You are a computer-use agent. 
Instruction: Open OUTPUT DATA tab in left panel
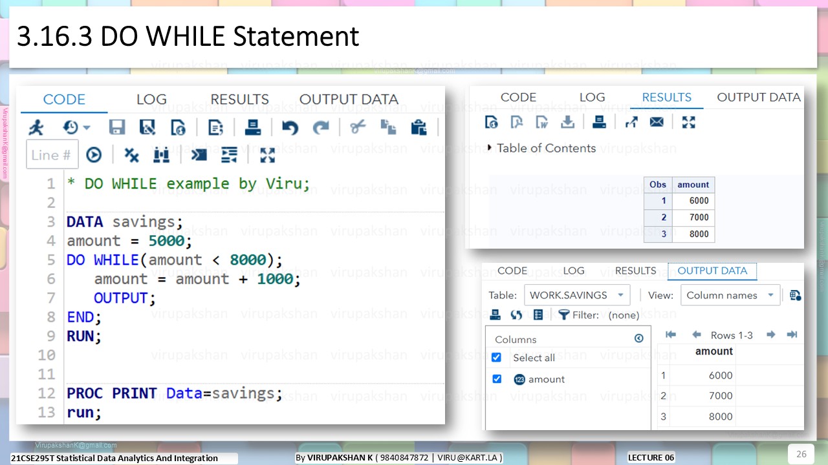point(349,99)
